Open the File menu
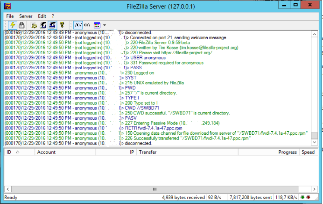The width and height of the screenshot is (323, 204). [x=10, y=16]
